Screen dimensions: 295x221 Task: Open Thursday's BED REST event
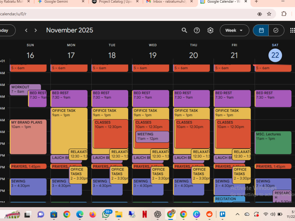click(191, 98)
